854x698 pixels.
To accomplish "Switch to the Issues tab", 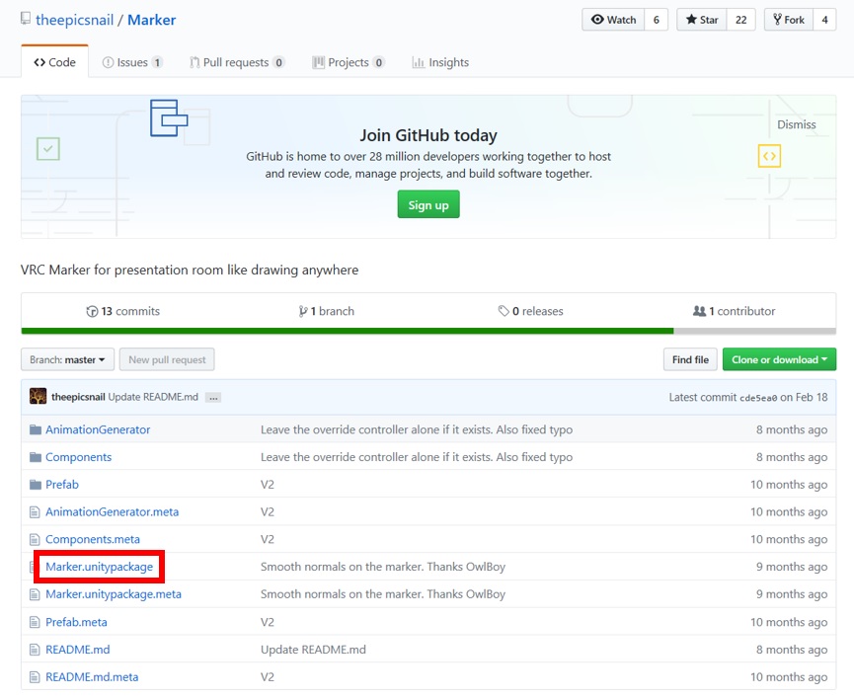I will [x=132, y=62].
